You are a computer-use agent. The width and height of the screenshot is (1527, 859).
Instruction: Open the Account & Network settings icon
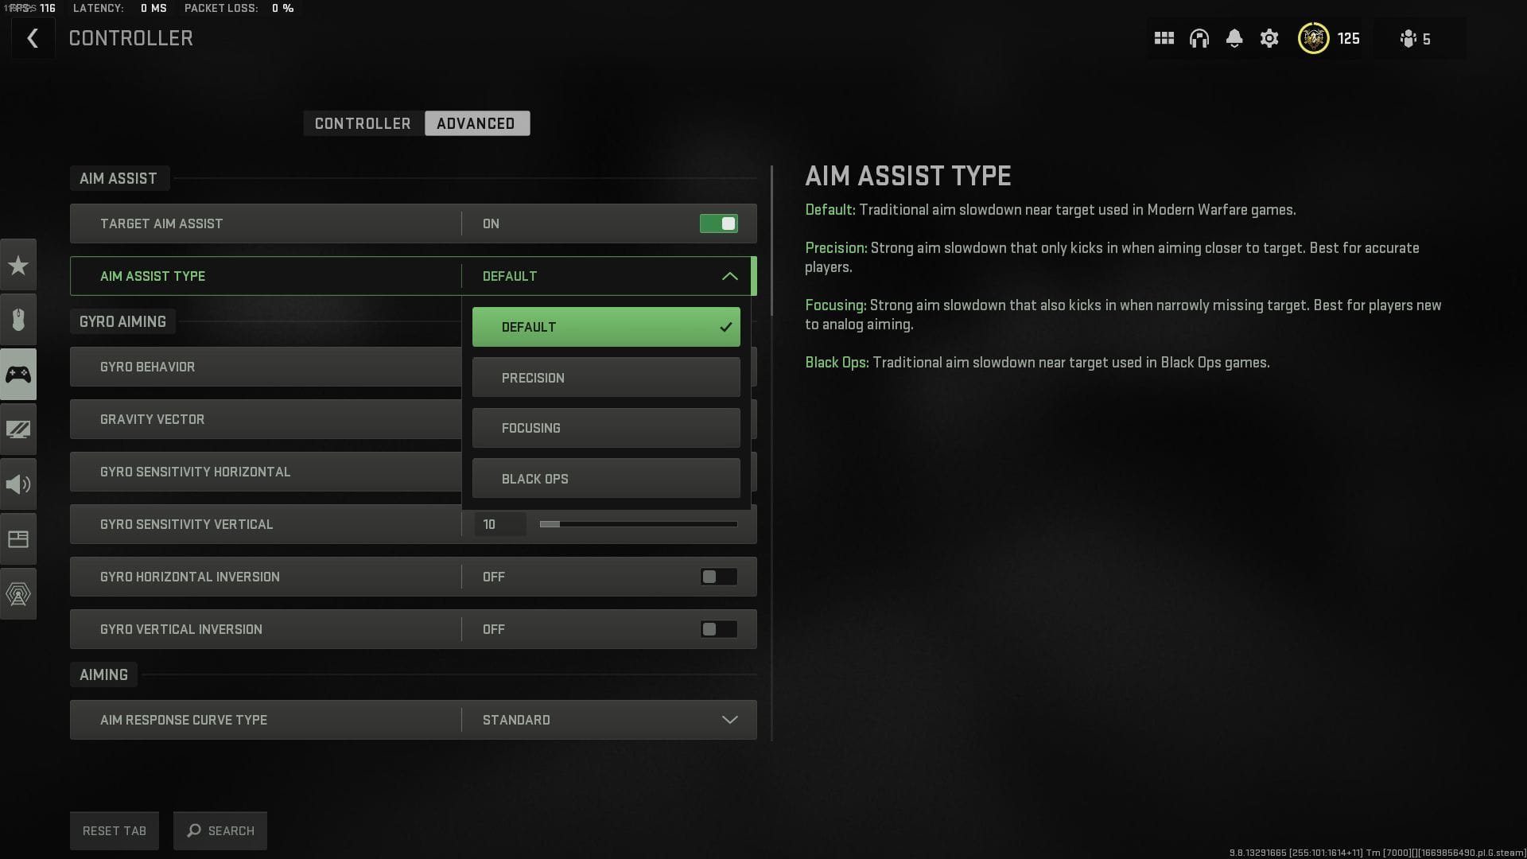coord(18,594)
